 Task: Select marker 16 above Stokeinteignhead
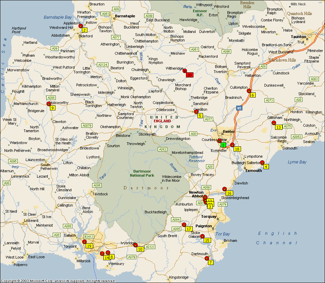229,193
